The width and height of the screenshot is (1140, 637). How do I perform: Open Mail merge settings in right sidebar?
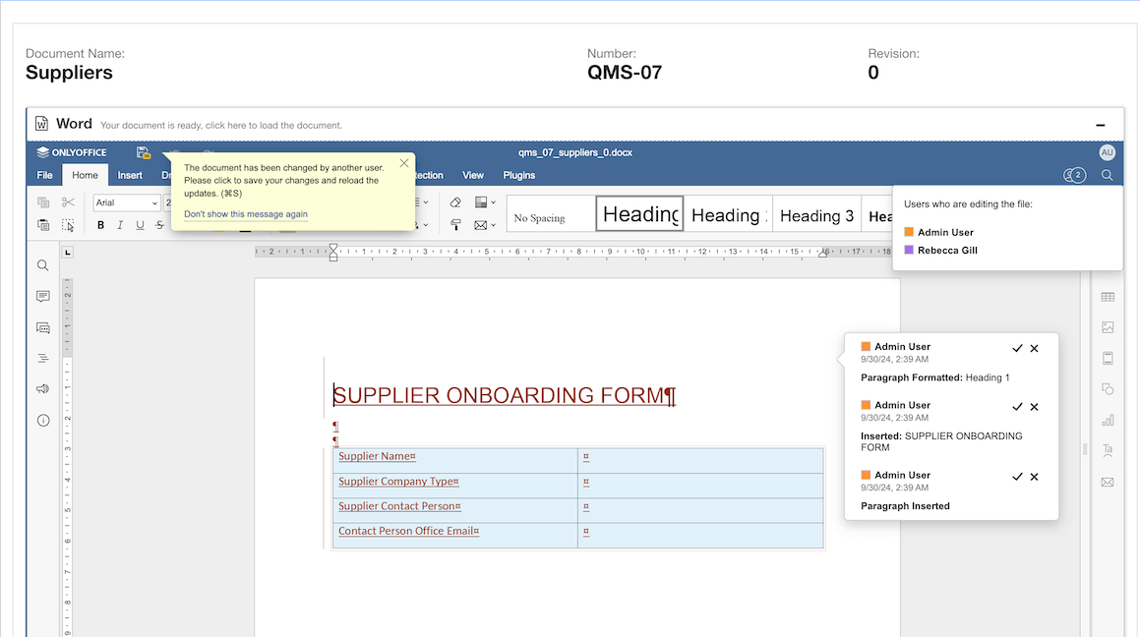point(1108,482)
